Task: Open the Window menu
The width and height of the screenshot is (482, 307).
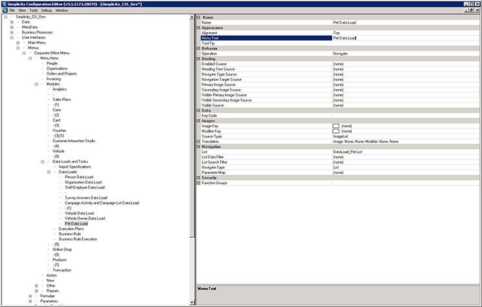Action: click(62, 10)
